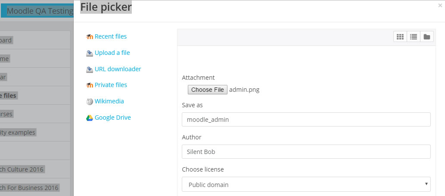This screenshot has width=445, height=196.
Task: Open URL downloader repository
Action: [118, 69]
